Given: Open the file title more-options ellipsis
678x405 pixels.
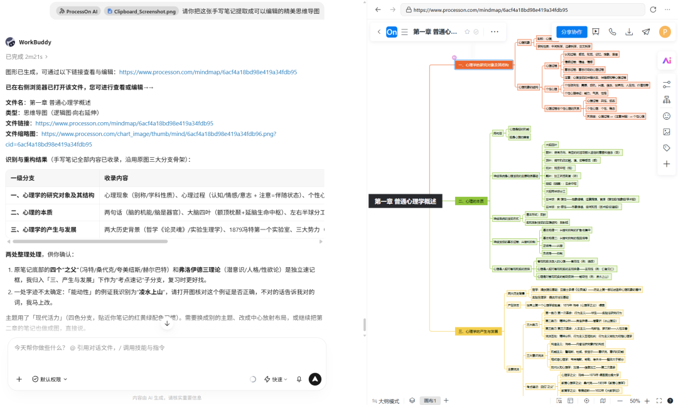Looking at the screenshot, I should [495, 31].
